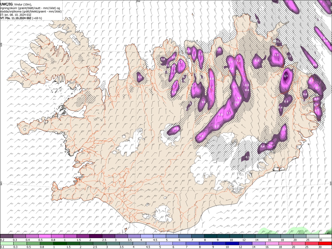Click the '20W' longitude label at top
This screenshot has height=249, width=332.
[x=138, y=1]
